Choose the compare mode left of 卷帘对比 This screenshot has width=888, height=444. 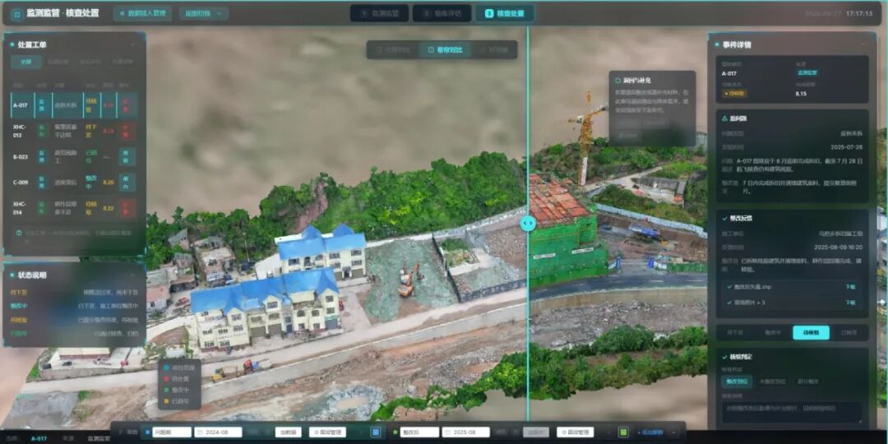click(x=394, y=50)
